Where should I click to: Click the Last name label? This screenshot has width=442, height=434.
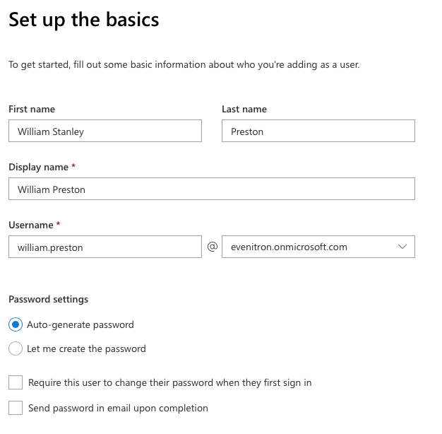[x=244, y=109]
